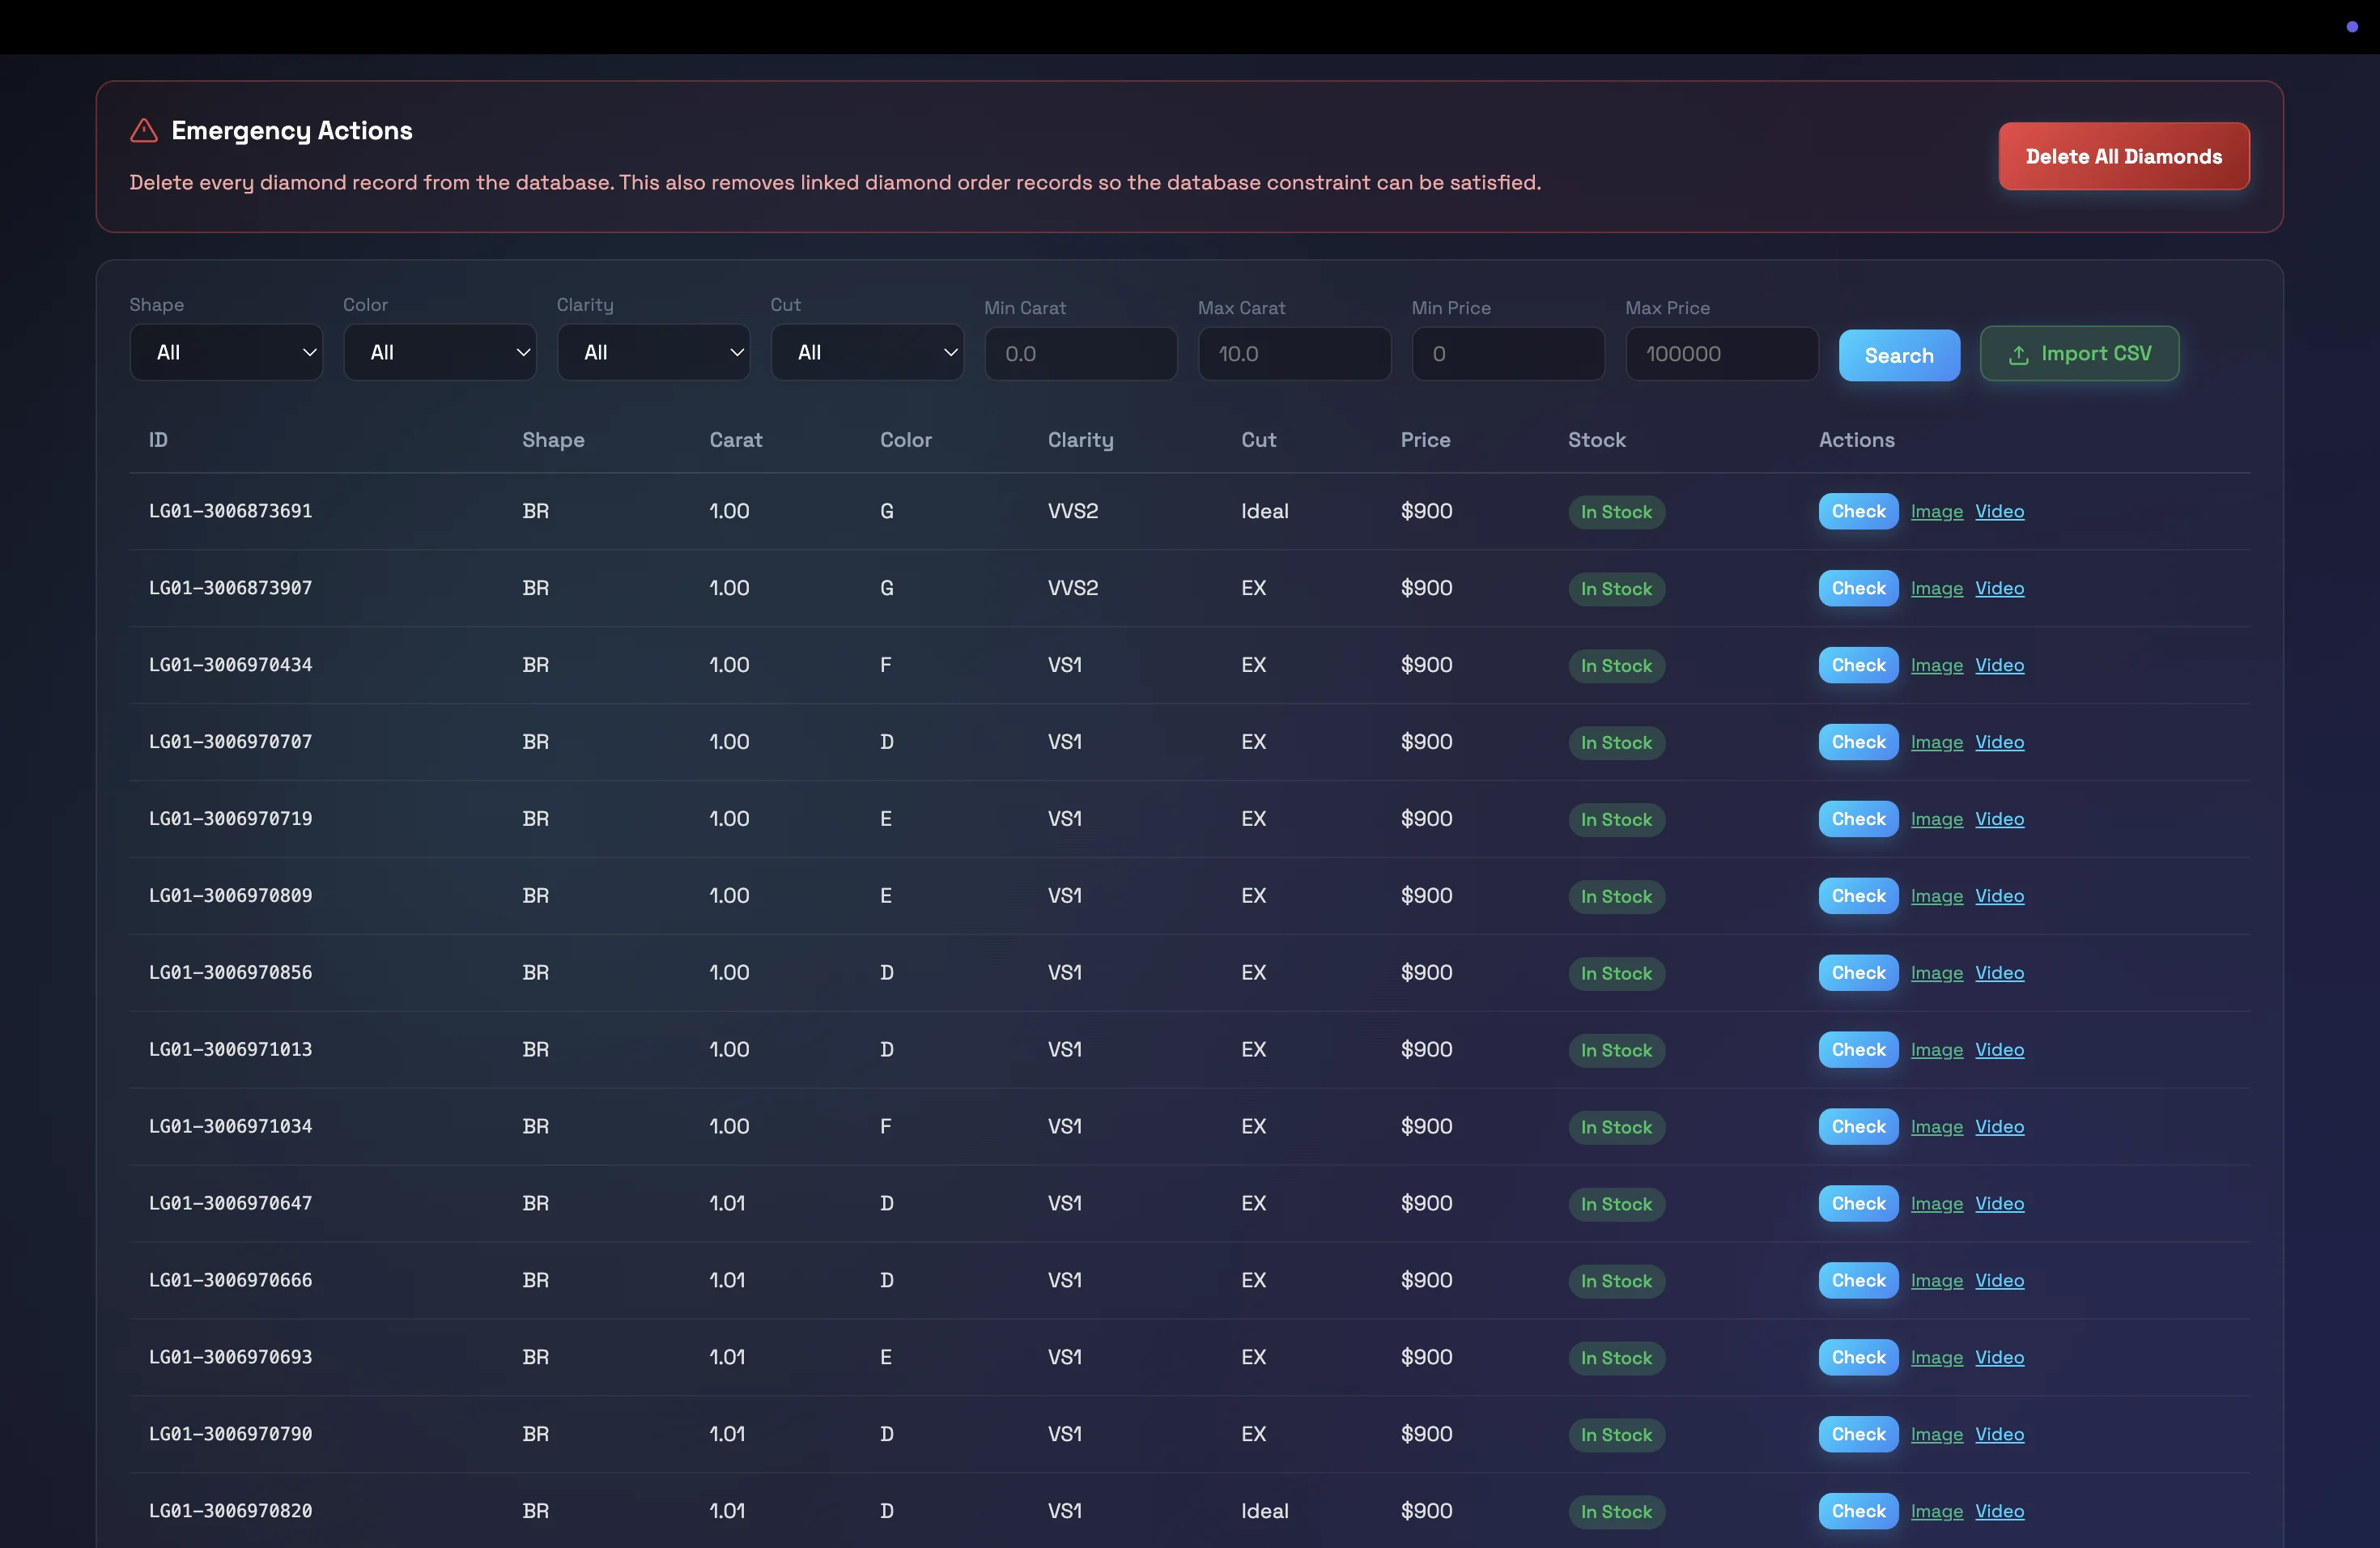Click Check for diamond LG01-3006873907

(1858, 588)
